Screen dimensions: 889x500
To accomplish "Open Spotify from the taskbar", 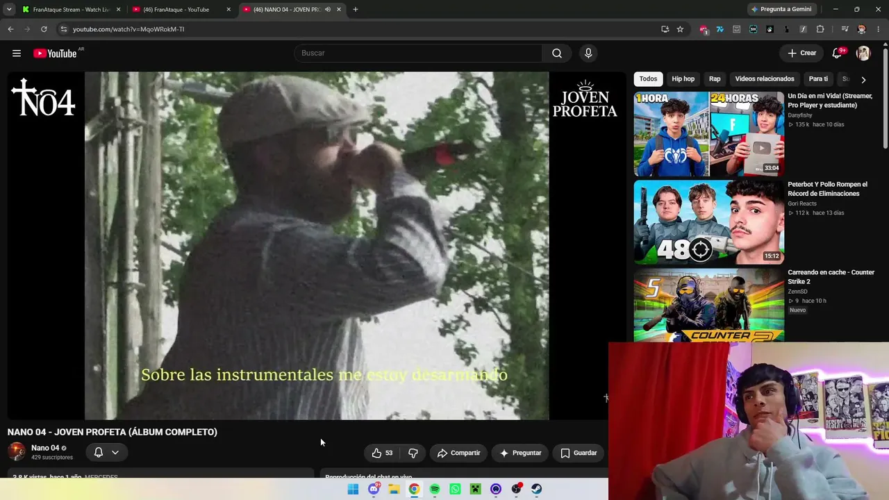I will [435, 489].
